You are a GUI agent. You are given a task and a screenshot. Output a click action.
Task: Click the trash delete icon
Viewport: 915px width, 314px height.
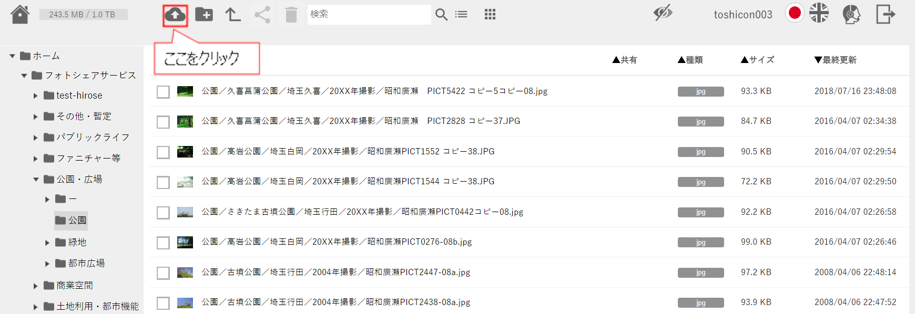(x=291, y=15)
